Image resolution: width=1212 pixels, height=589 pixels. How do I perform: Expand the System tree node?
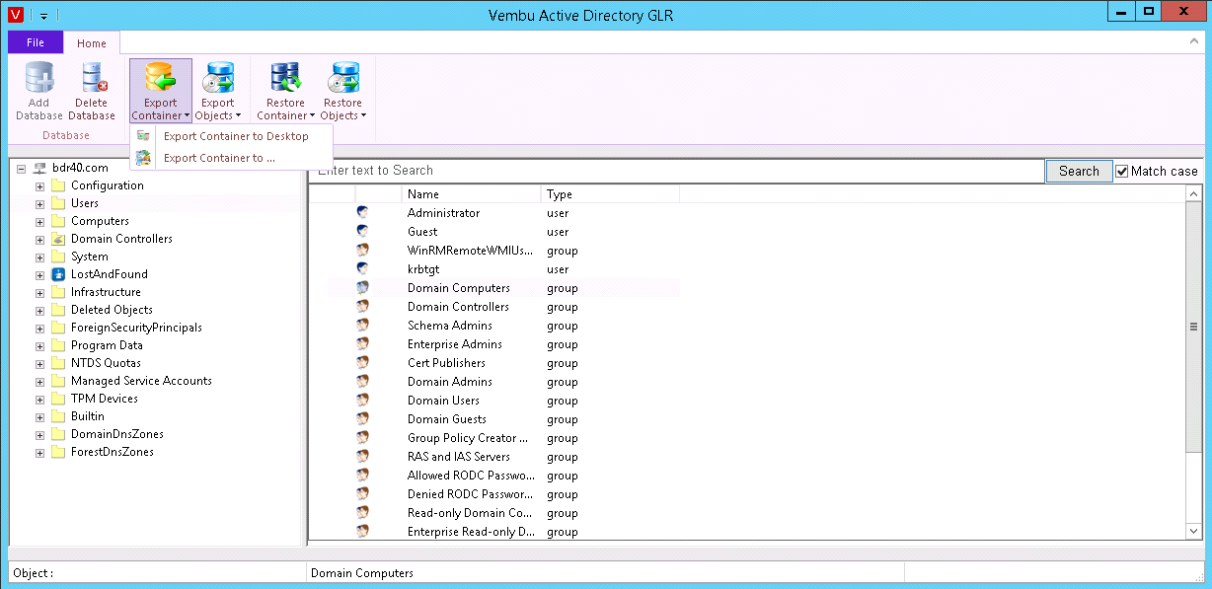click(x=39, y=257)
